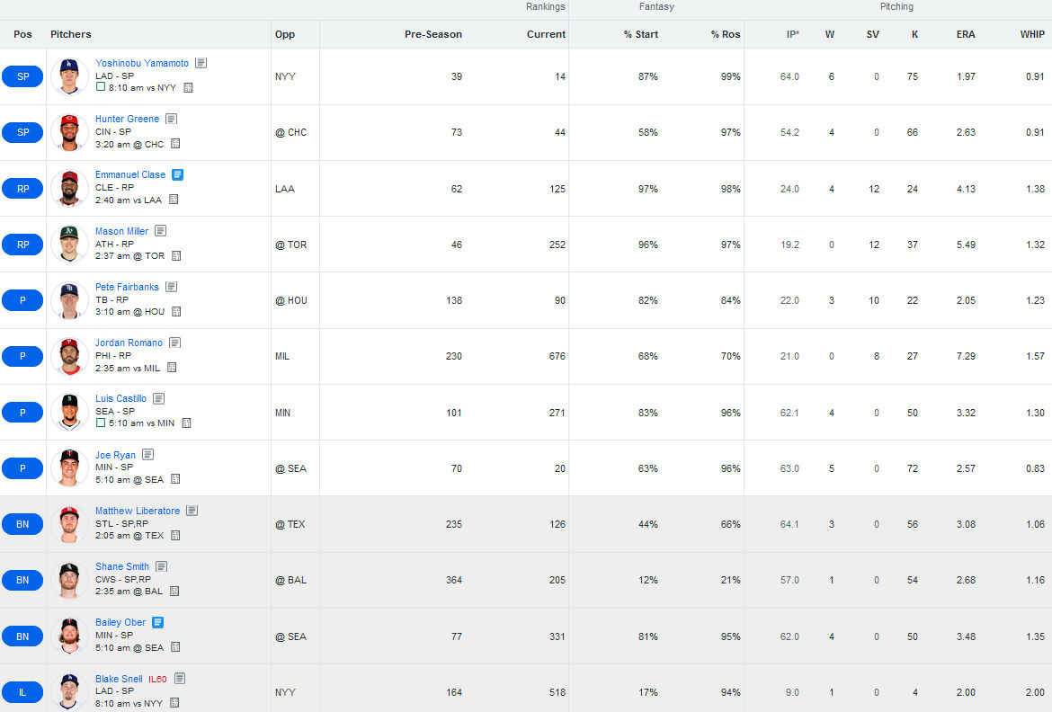Click box score icon beside 2:37 am @ TOR
Screen dimensions: 1052x712
point(175,255)
